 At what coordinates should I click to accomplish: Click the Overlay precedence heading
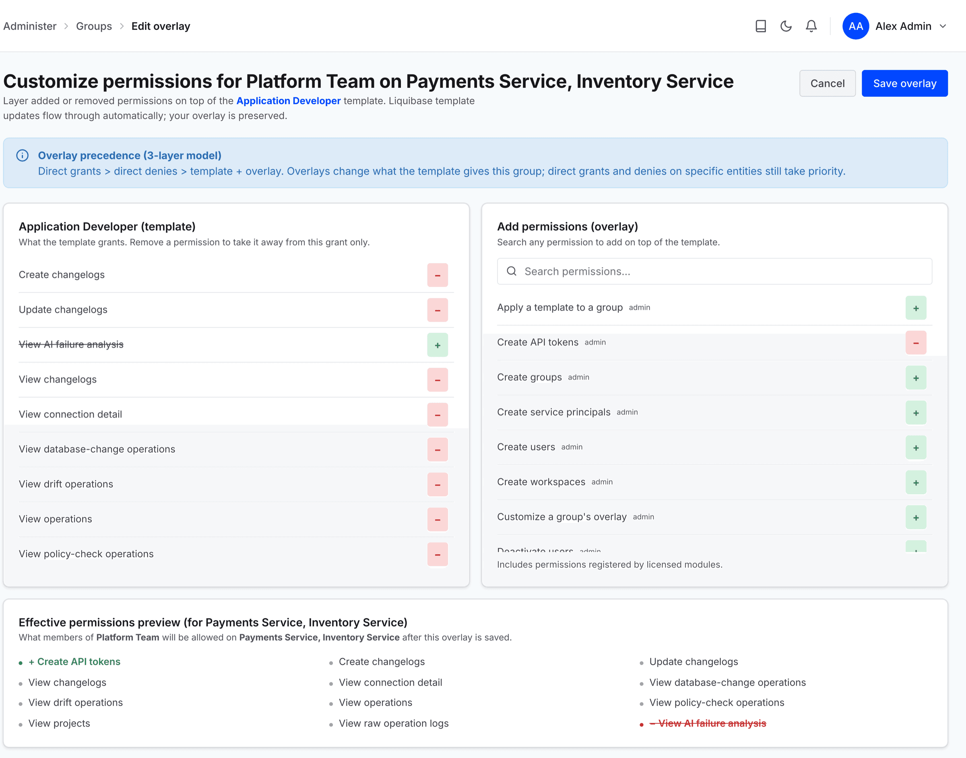tap(130, 155)
